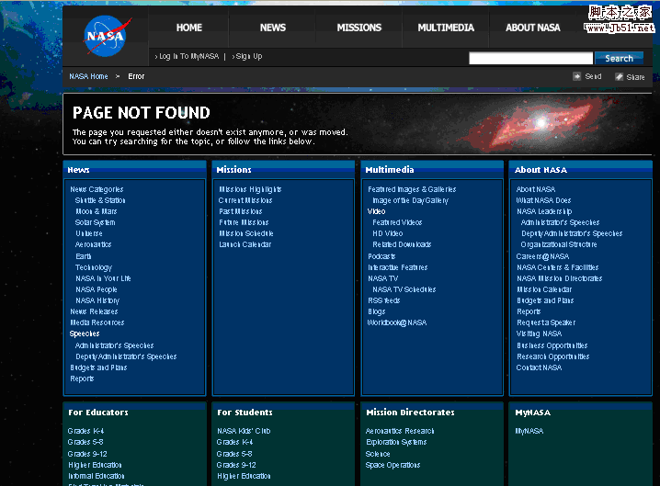Open Featured Images & Galleries link
This screenshot has width=660, height=486.
pyautogui.click(x=412, y=189)
